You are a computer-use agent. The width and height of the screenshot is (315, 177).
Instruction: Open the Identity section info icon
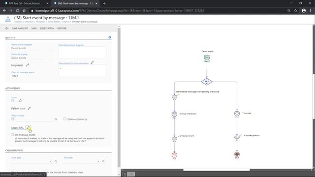click(110, 37)
